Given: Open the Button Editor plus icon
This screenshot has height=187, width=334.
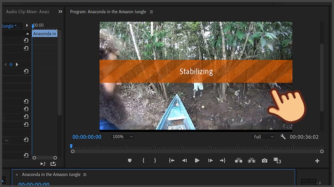Looking at the screenshot, I should [317, 161].
